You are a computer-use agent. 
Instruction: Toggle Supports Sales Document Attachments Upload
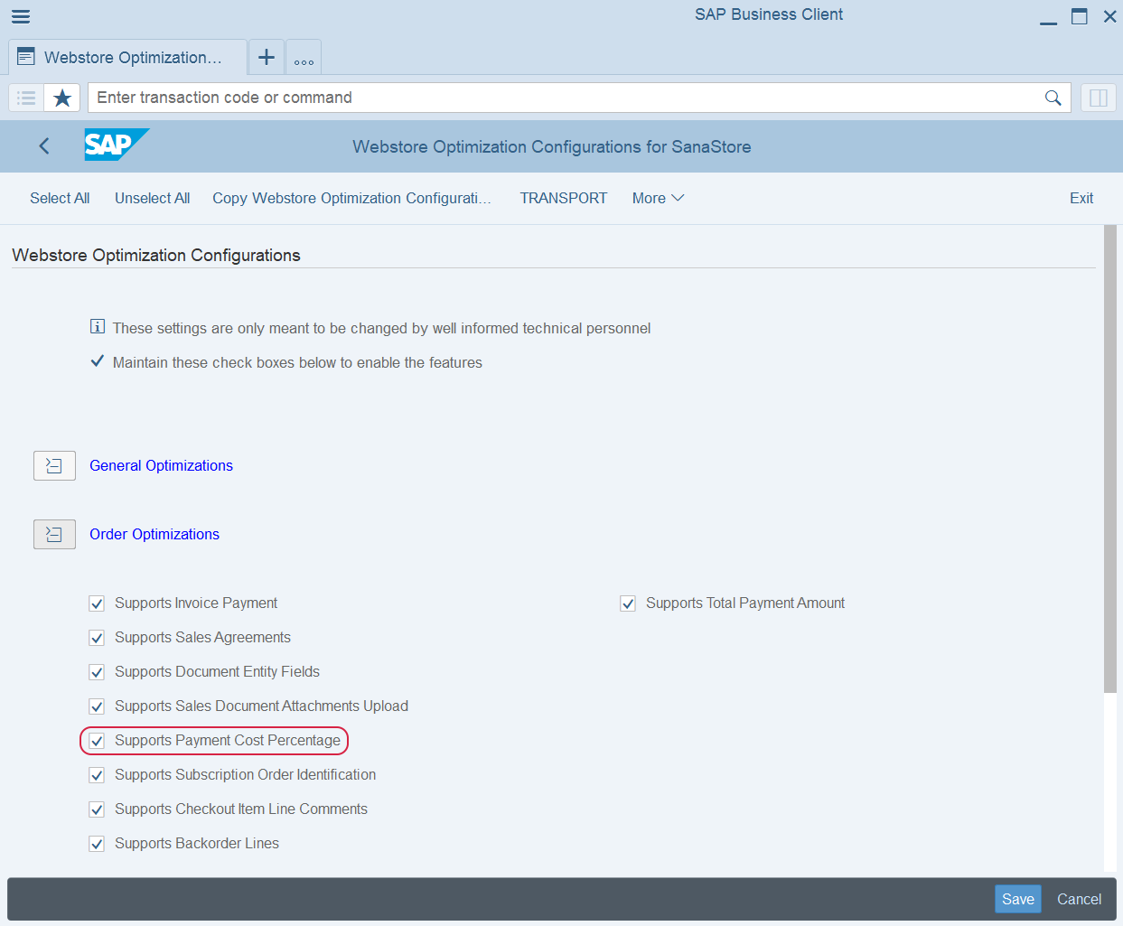[x=97, y=706]
